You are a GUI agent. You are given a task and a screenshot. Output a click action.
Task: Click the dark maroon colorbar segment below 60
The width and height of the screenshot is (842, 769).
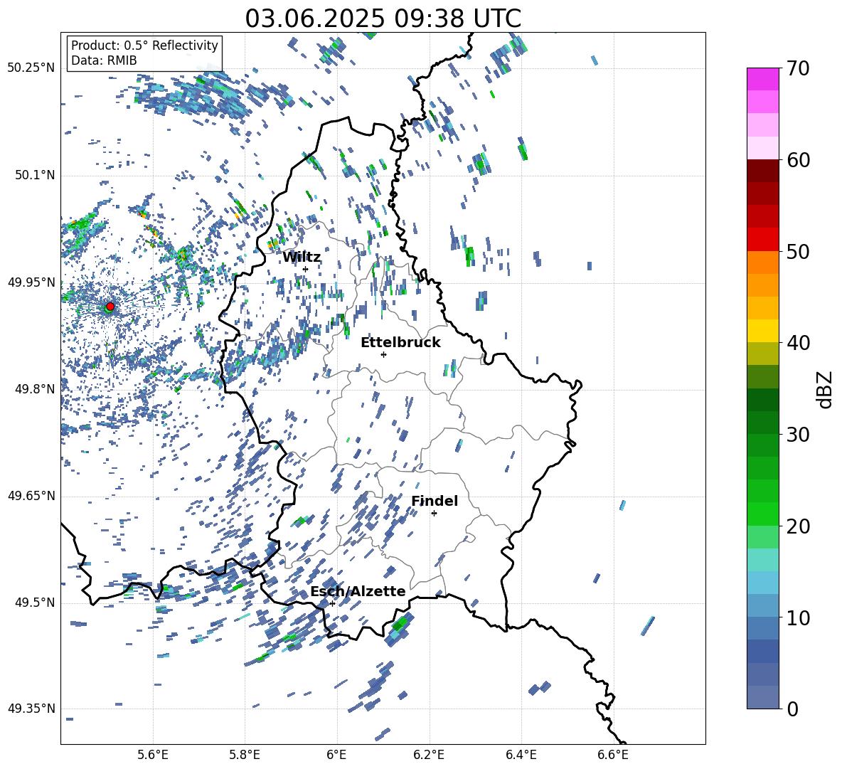click(x=762, y=171)
